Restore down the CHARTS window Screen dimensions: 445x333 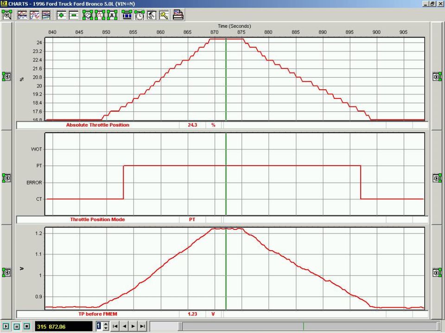(x=432, y=4)
